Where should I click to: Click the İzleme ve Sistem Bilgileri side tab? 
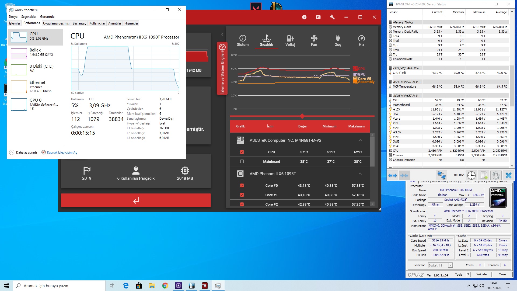[x=222, y=68]
